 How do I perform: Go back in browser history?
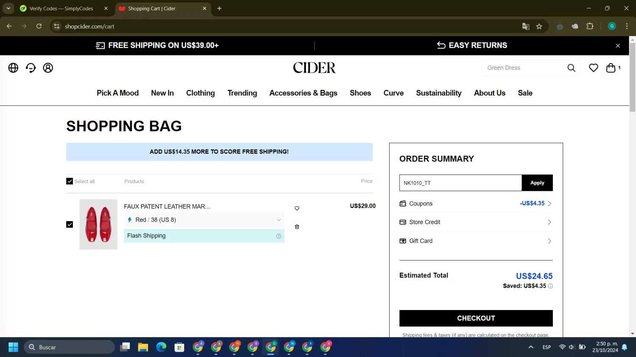click(x=9, y=26)
